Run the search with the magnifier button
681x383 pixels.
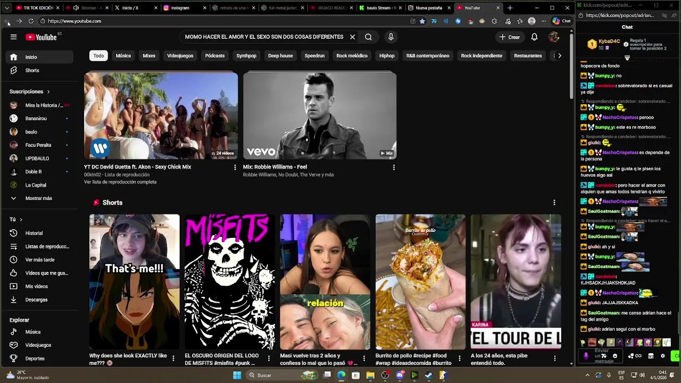pyautogui.click(x=368, y=37)
